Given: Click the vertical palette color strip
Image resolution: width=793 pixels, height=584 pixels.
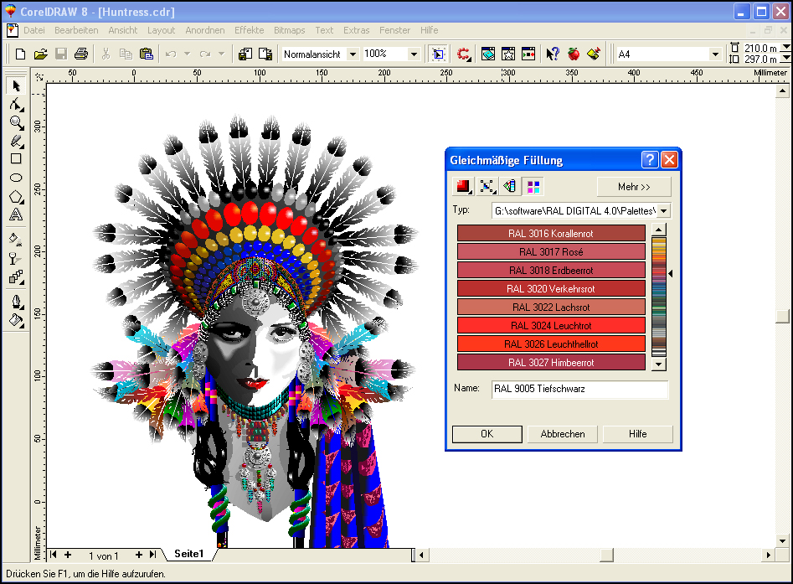Looking at the screenshot, I should tap(658, 297).
